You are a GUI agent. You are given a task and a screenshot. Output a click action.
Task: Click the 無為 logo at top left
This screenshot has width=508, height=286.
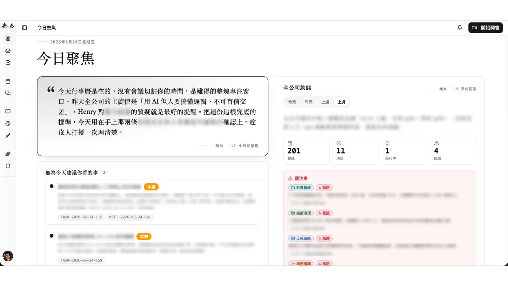click(8, 25)
